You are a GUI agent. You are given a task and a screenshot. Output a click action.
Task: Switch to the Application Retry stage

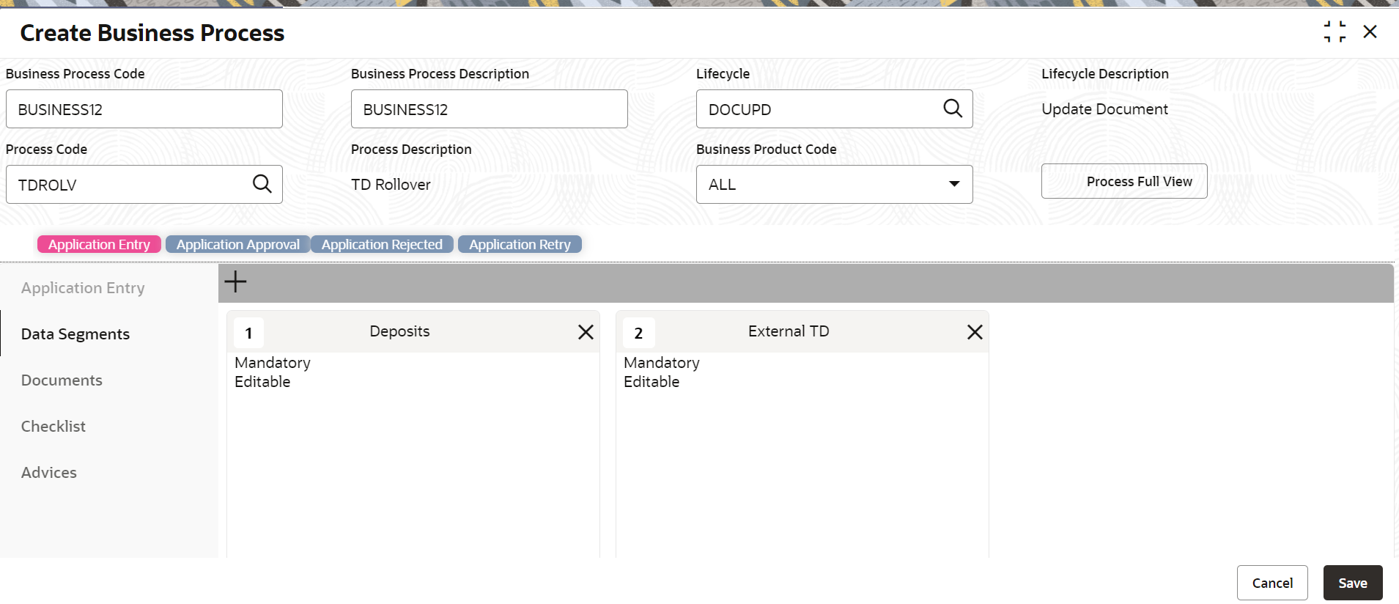pos(520,244)
